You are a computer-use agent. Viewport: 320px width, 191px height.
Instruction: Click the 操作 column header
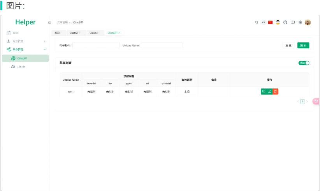269,80
